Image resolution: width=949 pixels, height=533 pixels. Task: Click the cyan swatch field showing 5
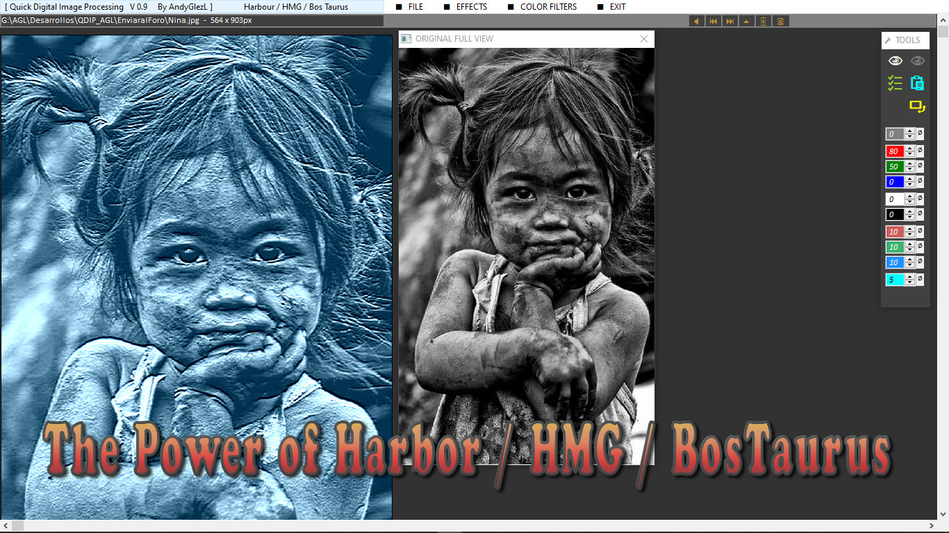[x=894, y=280]
